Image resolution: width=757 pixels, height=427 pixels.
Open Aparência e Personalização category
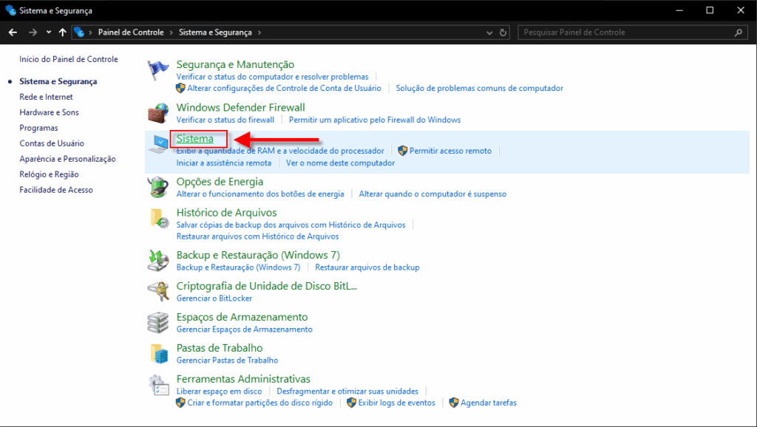click(67, 159)
